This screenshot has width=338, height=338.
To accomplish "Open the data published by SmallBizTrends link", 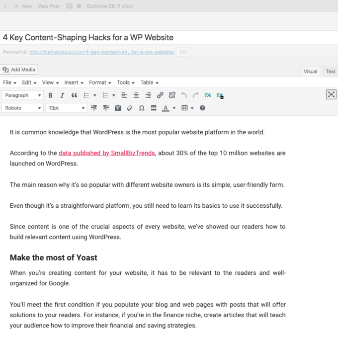I will [107, 153].
